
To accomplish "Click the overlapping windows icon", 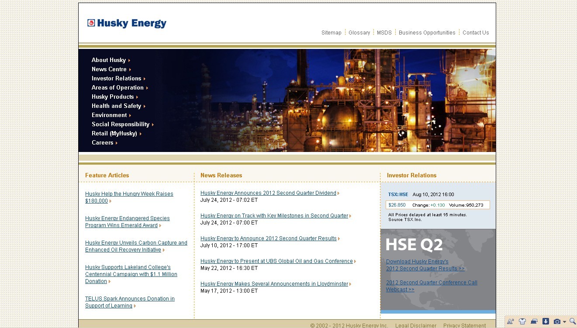I will (x=534, y=321).
